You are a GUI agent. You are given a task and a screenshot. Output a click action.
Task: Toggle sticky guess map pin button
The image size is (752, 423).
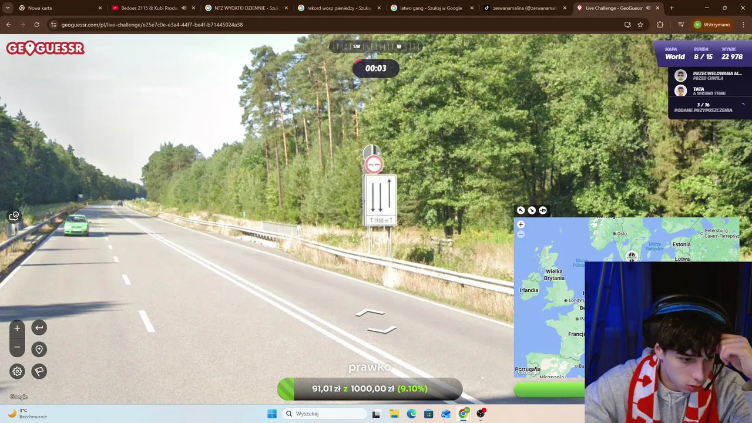[543, 210]
